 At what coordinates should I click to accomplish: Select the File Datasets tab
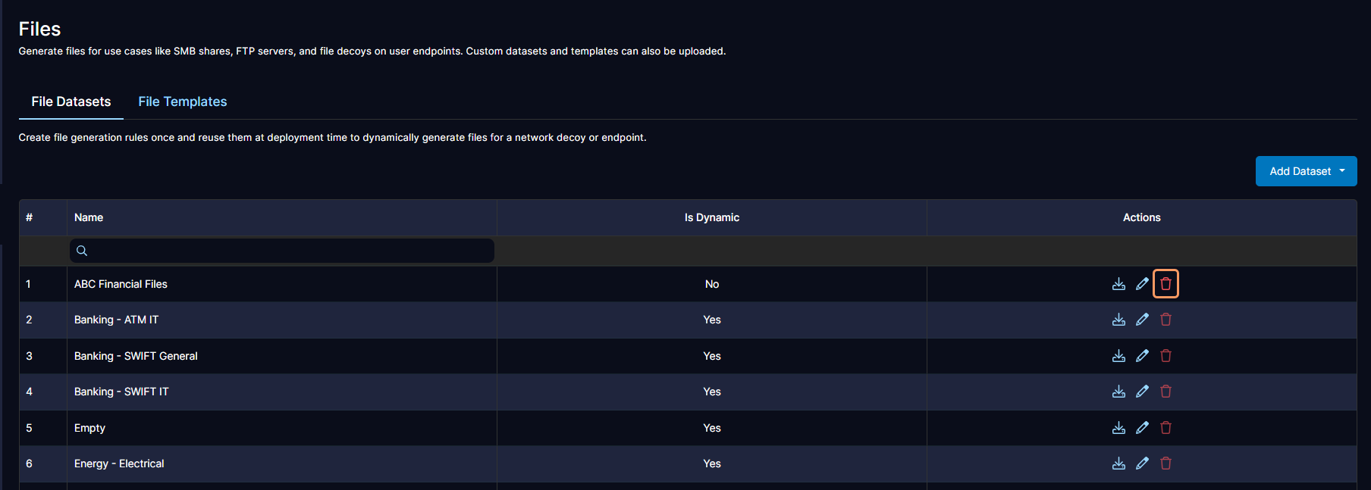71,101
